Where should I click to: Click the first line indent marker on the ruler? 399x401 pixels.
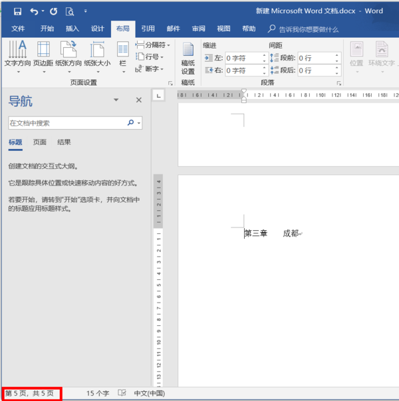pyautogui.click(x=244, y=91)
